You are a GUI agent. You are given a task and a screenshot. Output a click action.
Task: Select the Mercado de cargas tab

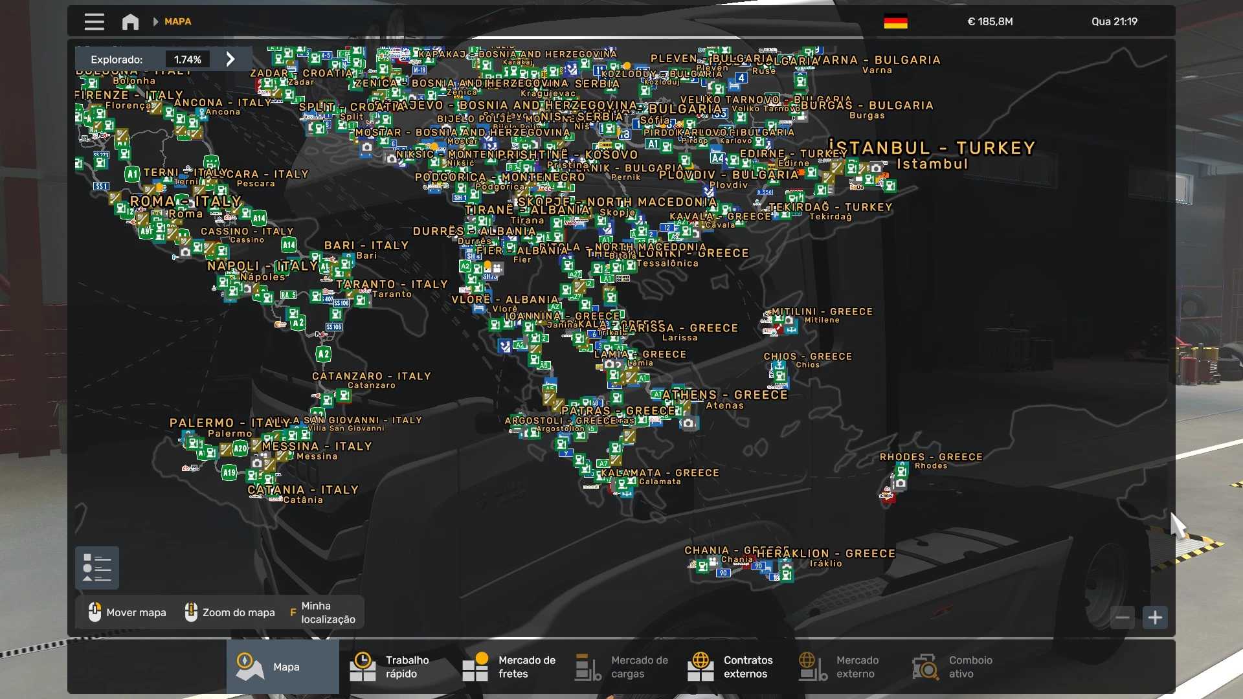tap(622, 667)
